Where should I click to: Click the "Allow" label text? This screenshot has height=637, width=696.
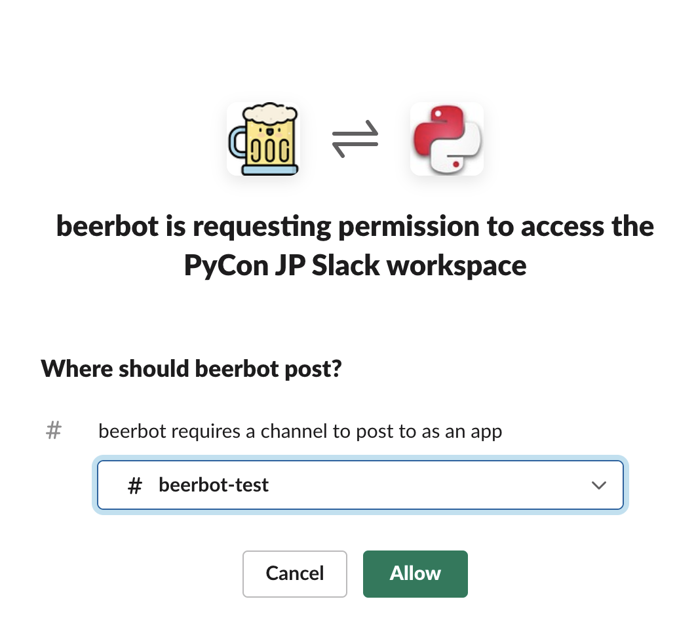(415, 573)
